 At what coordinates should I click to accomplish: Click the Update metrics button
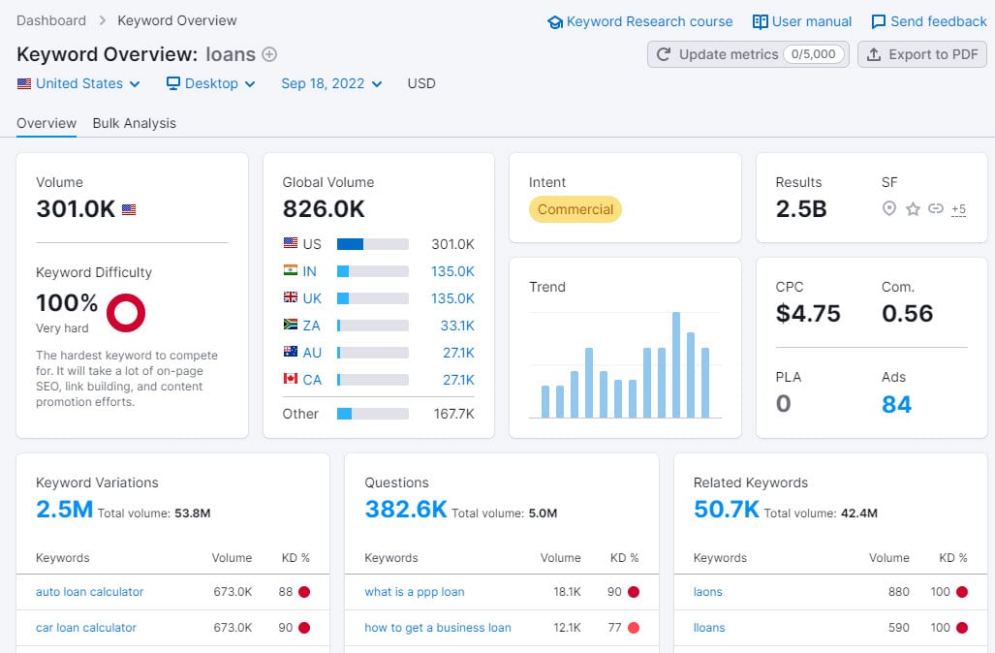click(747, 54)
